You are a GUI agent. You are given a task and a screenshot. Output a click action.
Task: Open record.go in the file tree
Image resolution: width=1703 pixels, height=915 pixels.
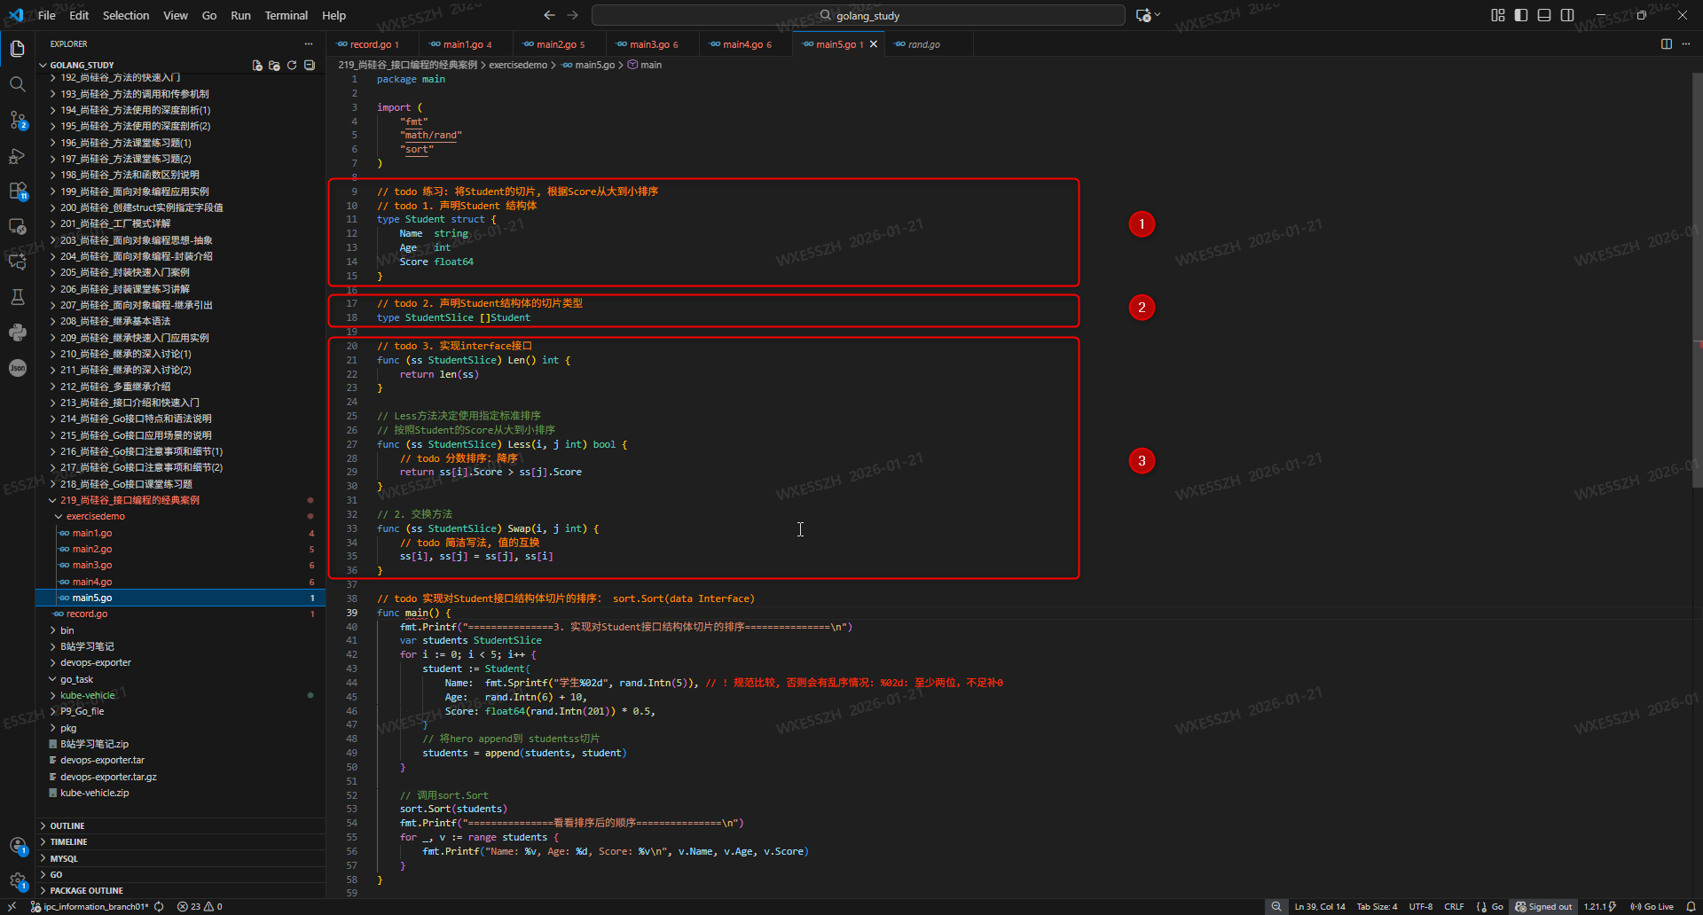click(x=180, y=614)
